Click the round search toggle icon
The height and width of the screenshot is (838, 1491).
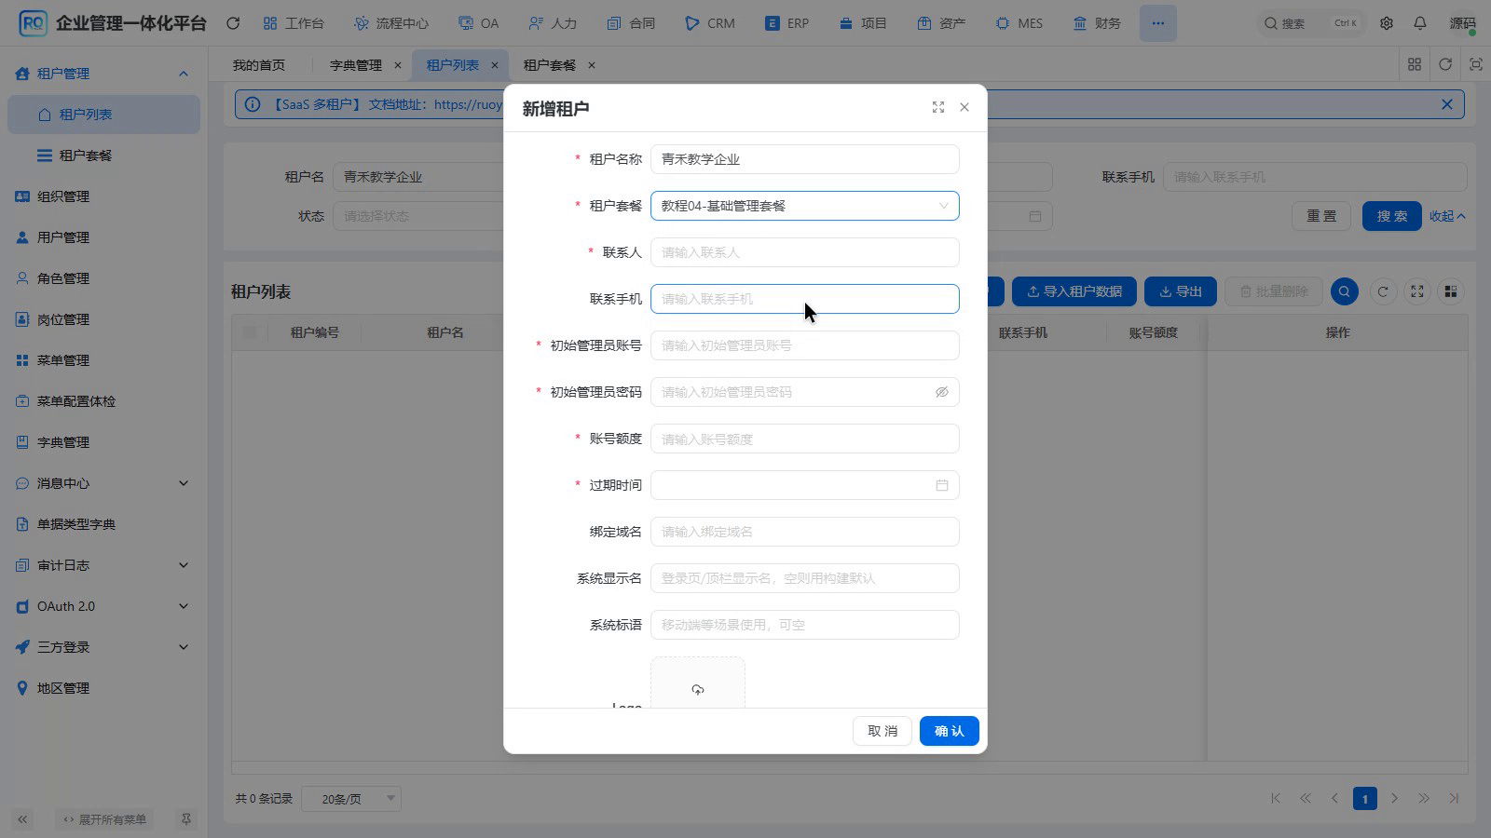1345,291
